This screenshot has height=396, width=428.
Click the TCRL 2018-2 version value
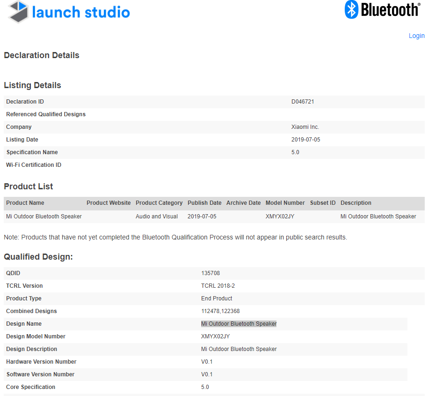point(218,286)
